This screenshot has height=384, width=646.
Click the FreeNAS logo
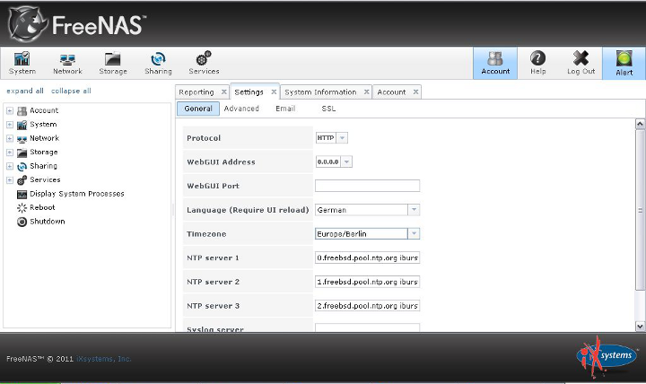tap(77, 24)
